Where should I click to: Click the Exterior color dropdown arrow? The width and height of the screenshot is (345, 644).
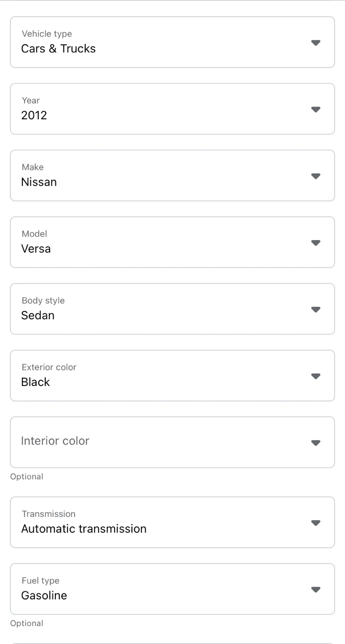(316, 376)
